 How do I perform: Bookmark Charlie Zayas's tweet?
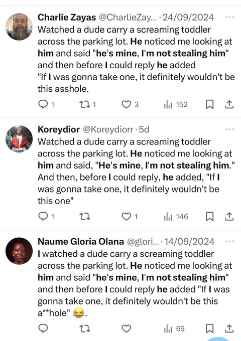coord(210,105)
